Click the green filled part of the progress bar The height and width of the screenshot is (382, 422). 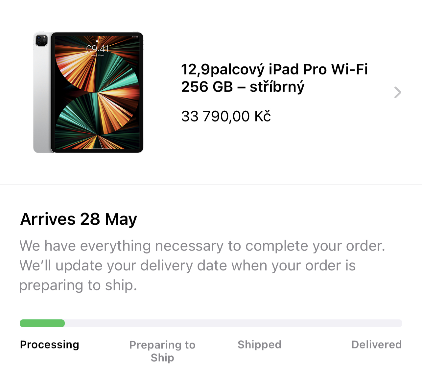coord(42,323)
